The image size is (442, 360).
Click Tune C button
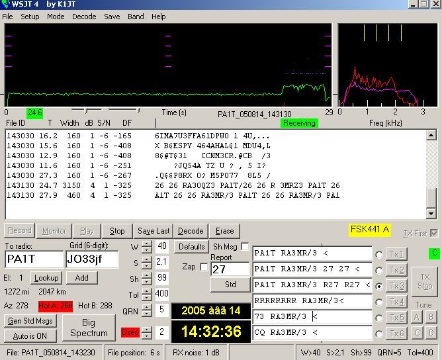[417, 334]
